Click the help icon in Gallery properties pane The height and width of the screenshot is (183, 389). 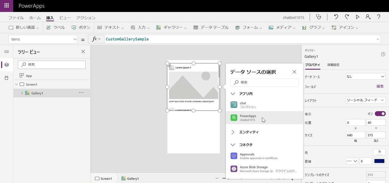pos(383,55)
